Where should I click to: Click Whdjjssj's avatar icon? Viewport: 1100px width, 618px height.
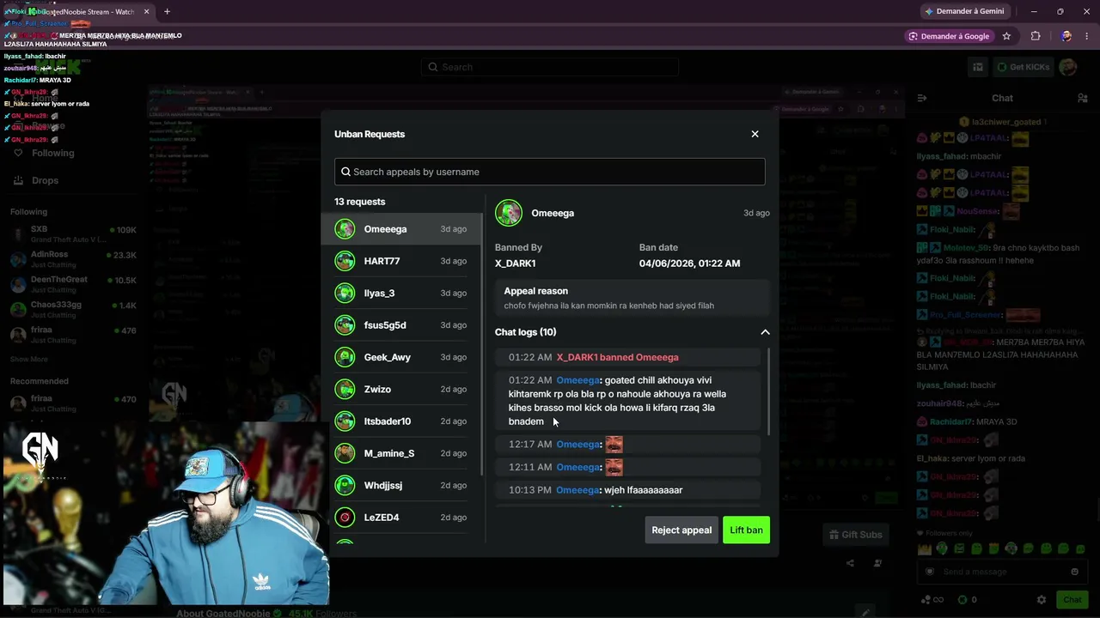point(345,485)
